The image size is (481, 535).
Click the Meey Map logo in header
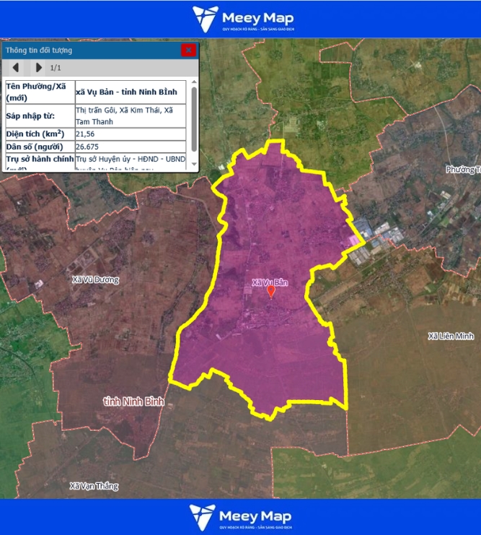pos(242,19)
